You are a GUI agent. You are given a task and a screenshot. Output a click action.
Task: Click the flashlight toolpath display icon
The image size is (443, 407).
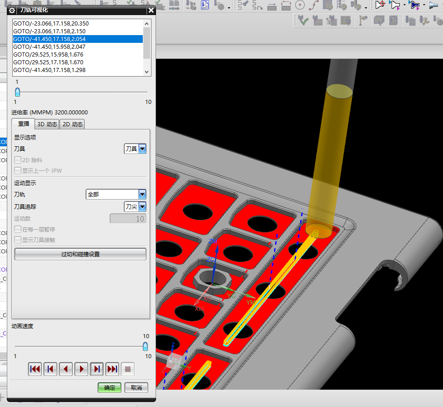coord(243,5)
